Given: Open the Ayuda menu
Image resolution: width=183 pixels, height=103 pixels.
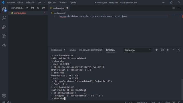Looking at the screenshot, I should pos(73,3).
